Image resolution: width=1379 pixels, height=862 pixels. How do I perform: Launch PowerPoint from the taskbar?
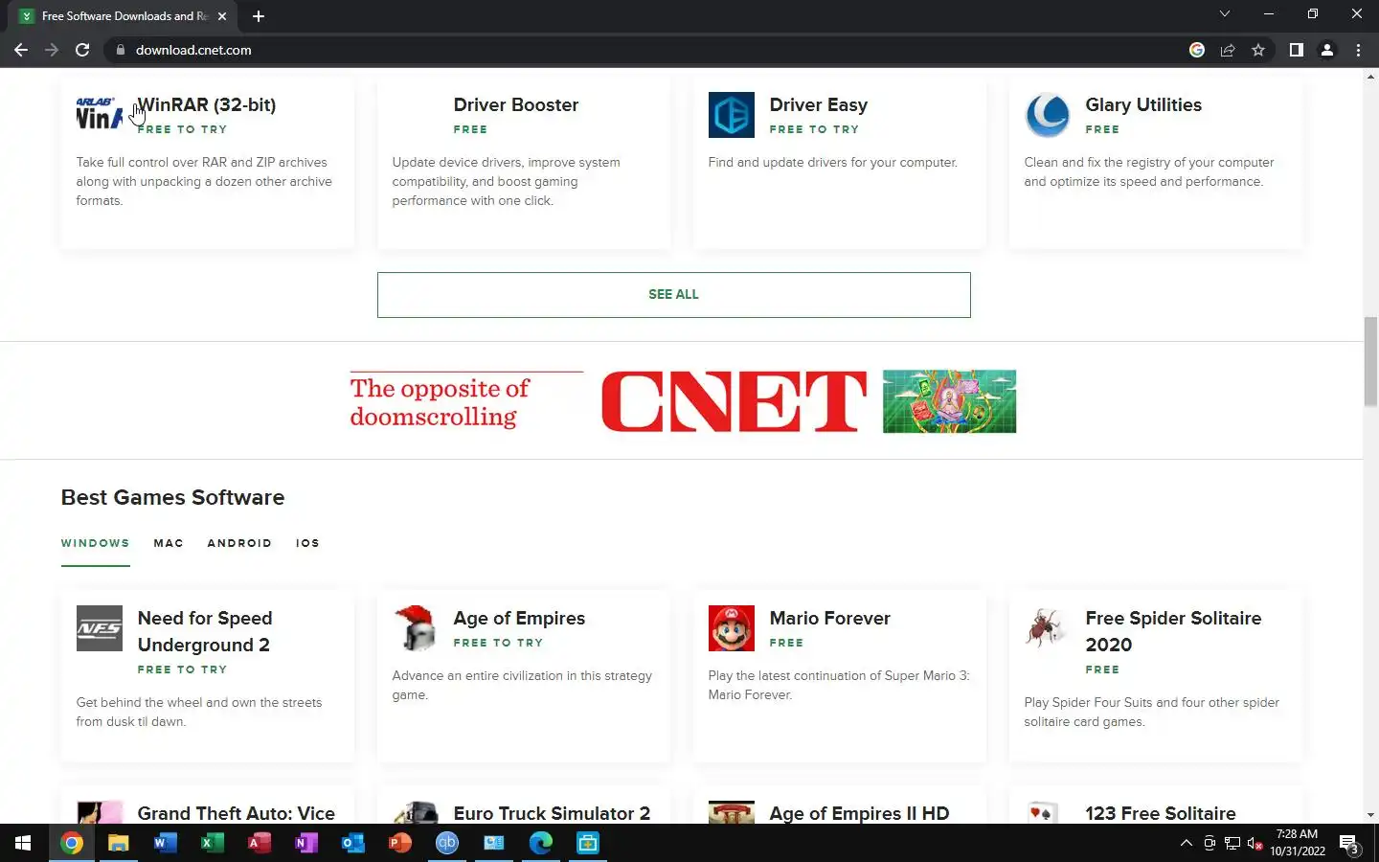coord(399,843)
